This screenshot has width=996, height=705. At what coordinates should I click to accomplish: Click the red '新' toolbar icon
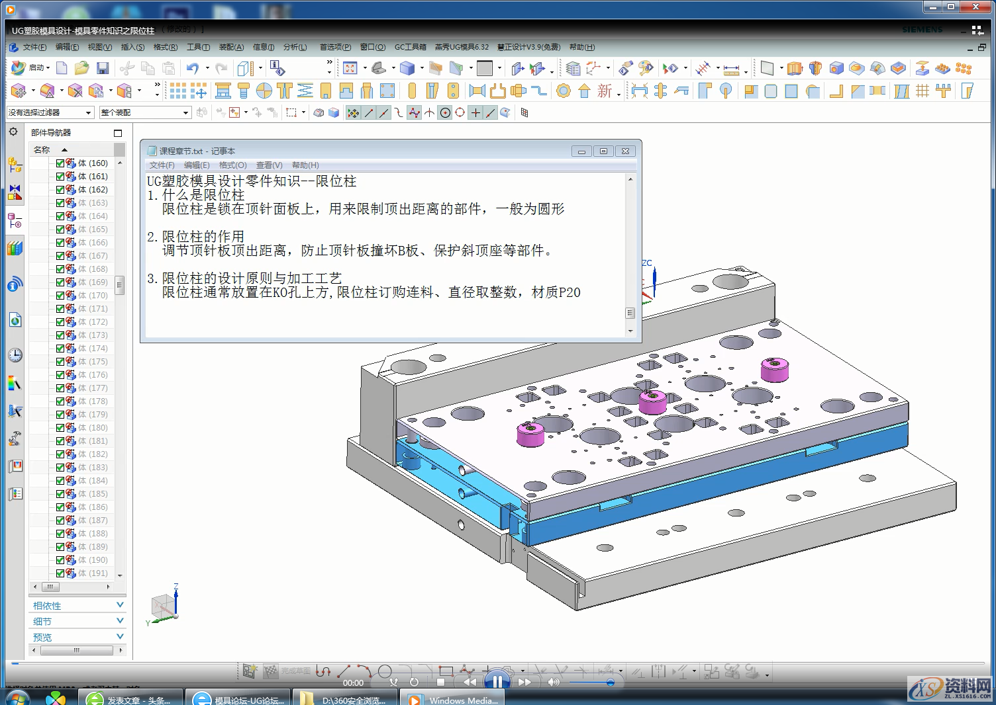click(x=605, y=91)
